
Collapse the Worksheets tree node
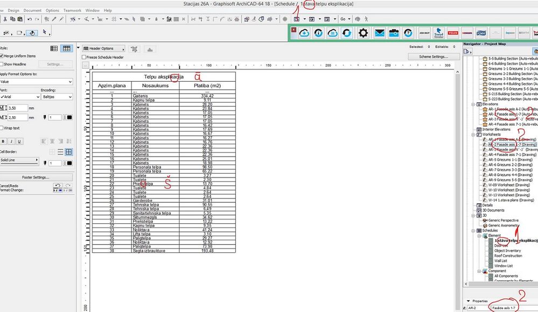(x=473, y=134)
